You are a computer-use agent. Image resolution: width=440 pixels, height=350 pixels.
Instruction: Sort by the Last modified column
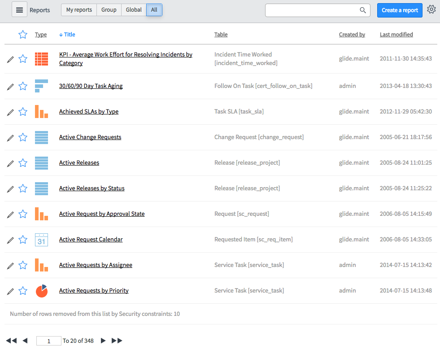tap(396, 35)
